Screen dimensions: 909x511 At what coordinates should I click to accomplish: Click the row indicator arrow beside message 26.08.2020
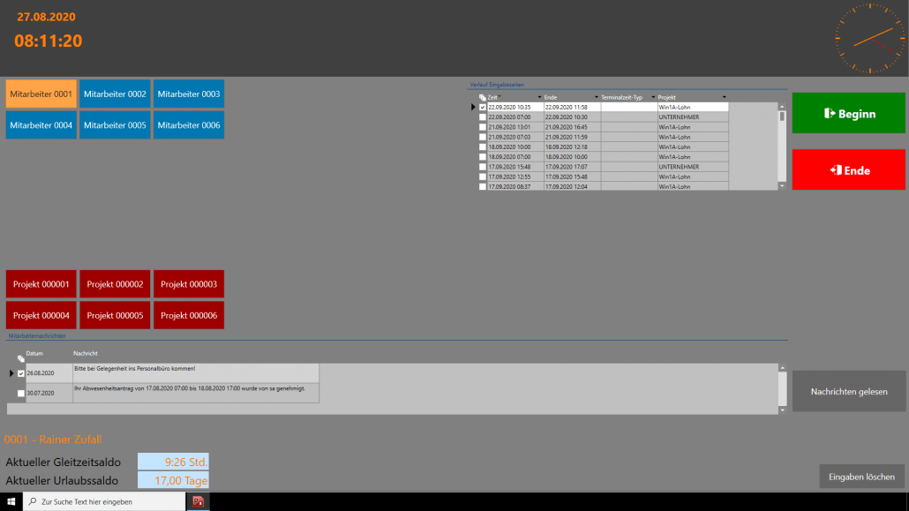pos(11,373)
